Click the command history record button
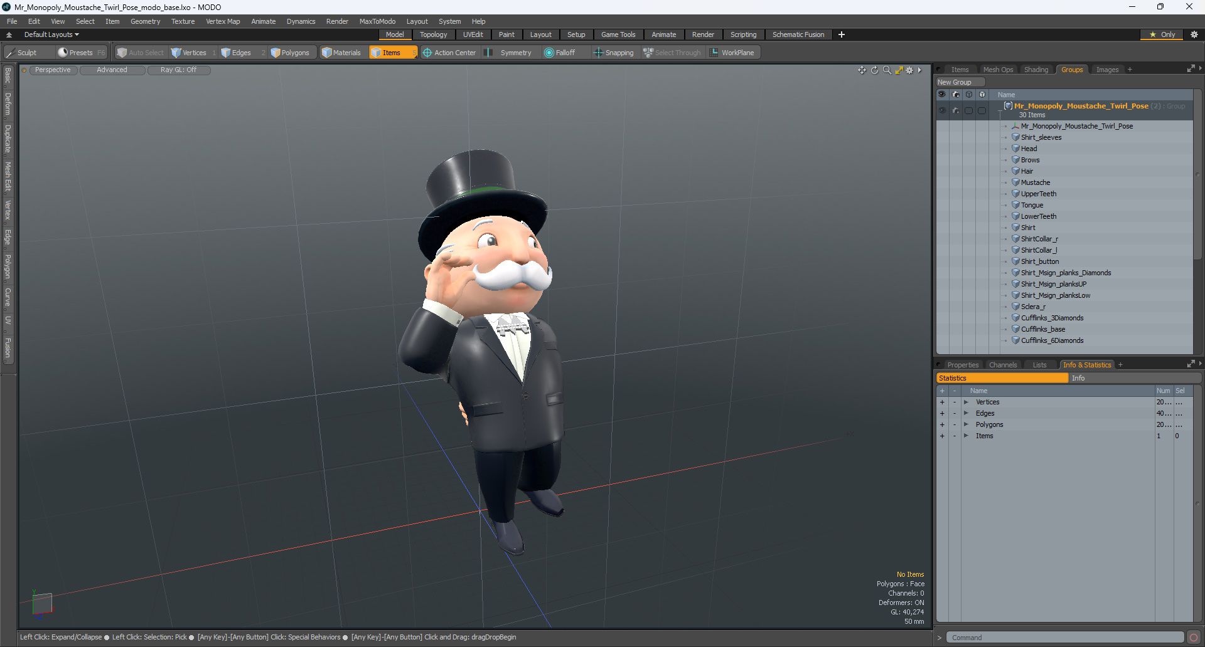Screen dimensions: 1205x647 (1194, 638)
